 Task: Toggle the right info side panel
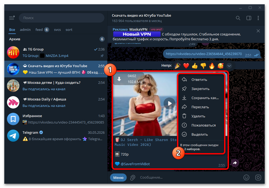[249, 18]
